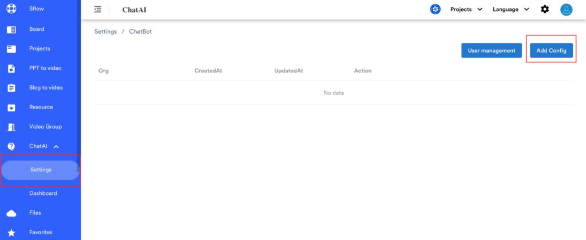The width and height of the screenshot is (586, 240).
Task: Collapse sidebar with the menu fold icon
Action: point(98,9)
